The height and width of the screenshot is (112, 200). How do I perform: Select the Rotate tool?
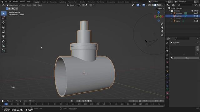point(4,27)
